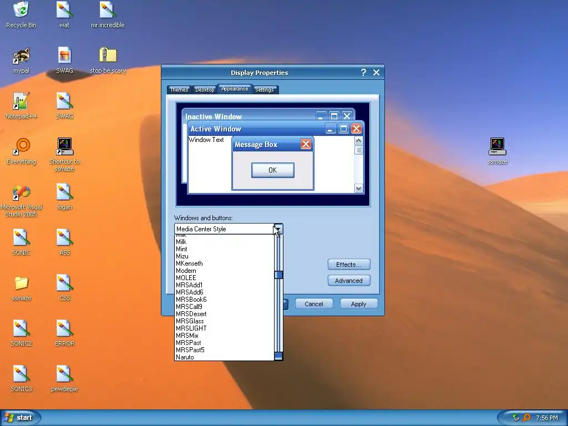The height and width of the screenshot is (426, 568).
Task: Open the Appearance tab
Action: click(x=235, y=89)
